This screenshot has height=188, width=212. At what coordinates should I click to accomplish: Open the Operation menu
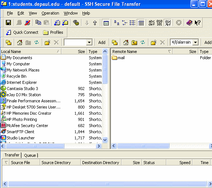pyautogui.click(x=50, y=13)
